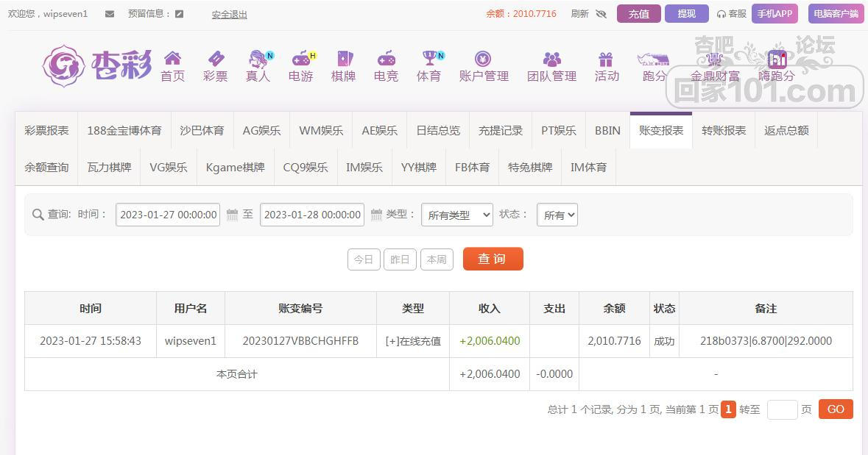868x455 pixels.
Task: Open the 电脑客户端 button
Action: click(836, 14)
